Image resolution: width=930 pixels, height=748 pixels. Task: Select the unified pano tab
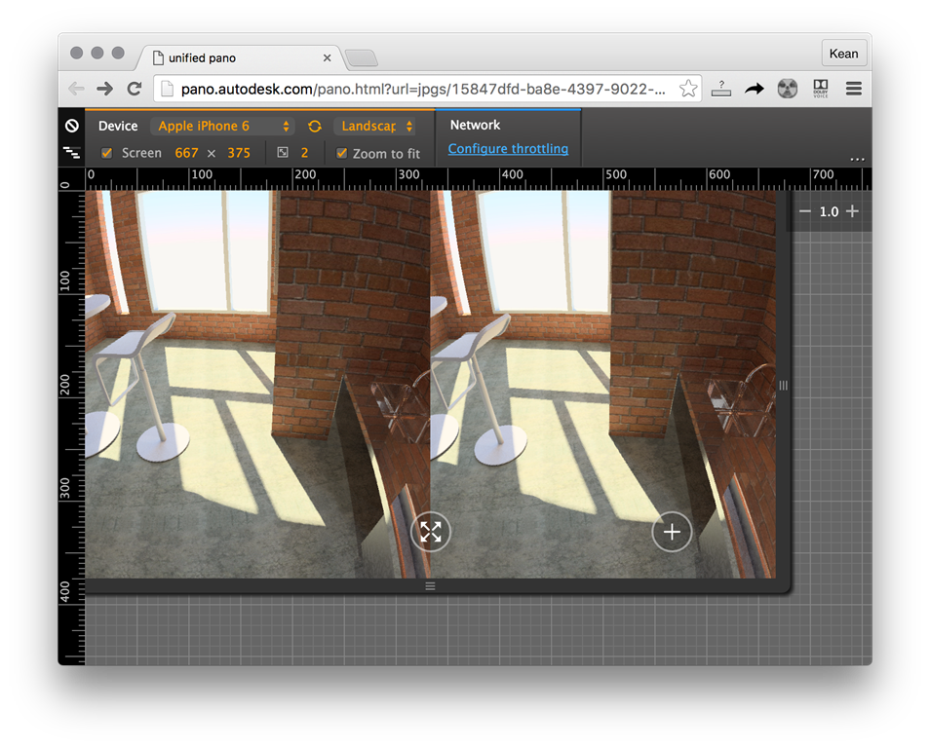coord(234,57)
